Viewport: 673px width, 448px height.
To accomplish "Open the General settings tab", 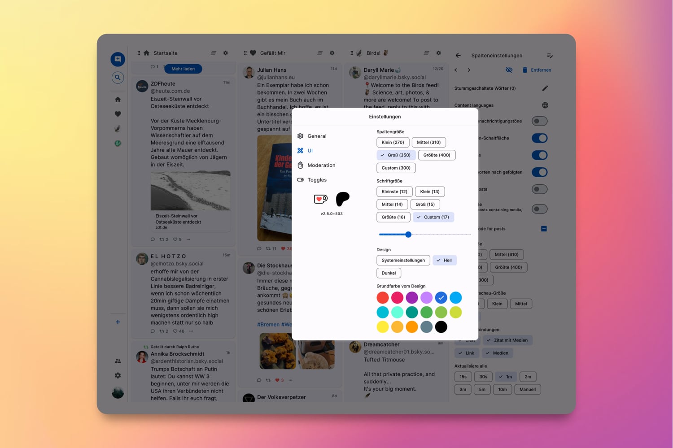I will (x=317, y=136).
